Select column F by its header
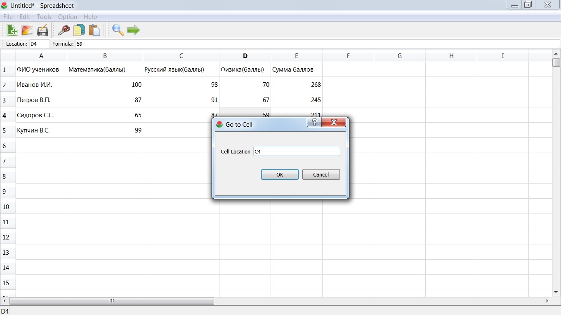The width and height of the screenshot is (561, 316). [x=348, y=56]
